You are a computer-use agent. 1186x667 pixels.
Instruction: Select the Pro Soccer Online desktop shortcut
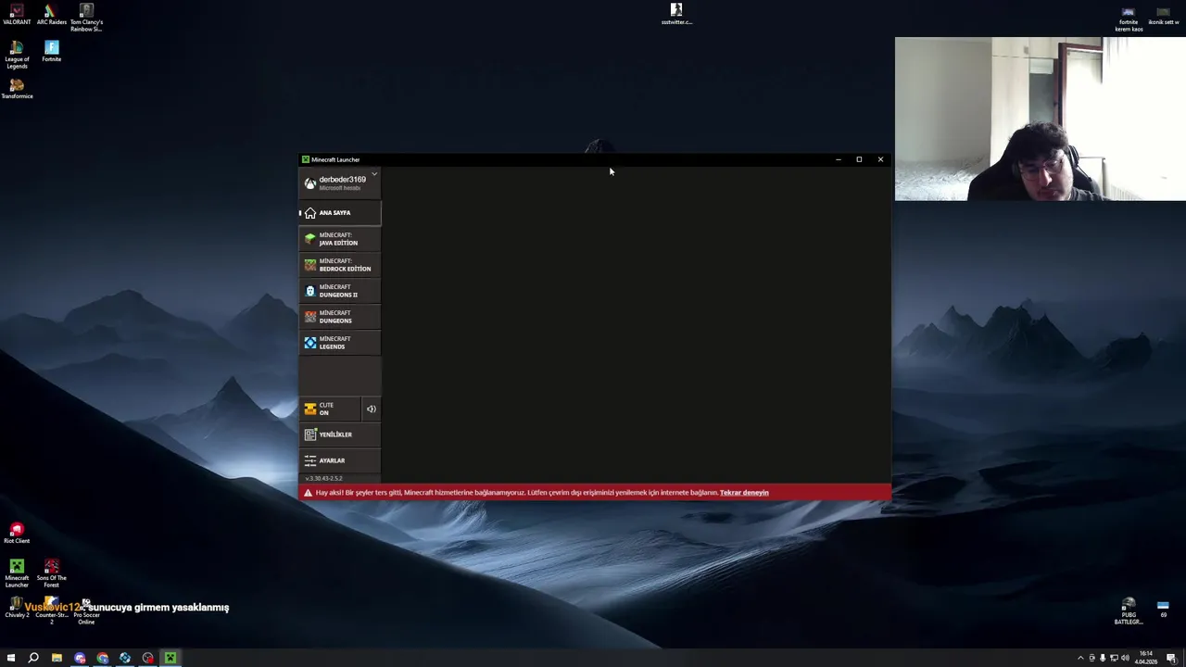[86, 610]
